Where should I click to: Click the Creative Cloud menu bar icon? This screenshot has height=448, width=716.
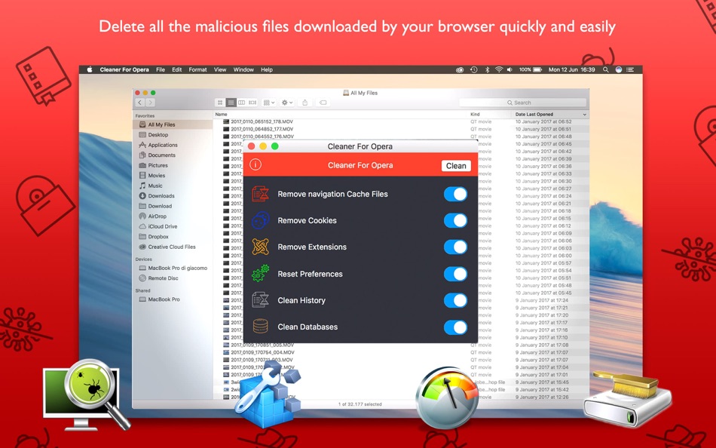tap(460, 69)
